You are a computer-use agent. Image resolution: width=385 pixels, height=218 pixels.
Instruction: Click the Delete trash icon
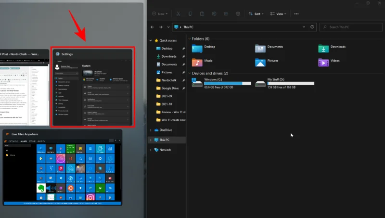pyautogui.click(x=238, y=14)
